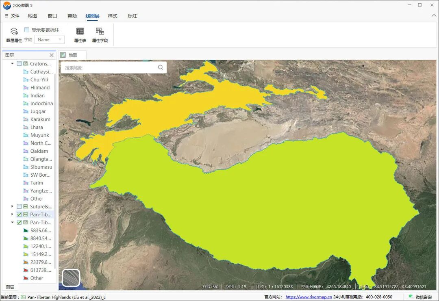439x301 pixels.
Task: Click the Tarim layer polygon icon
Action: [x=26, y=183]
